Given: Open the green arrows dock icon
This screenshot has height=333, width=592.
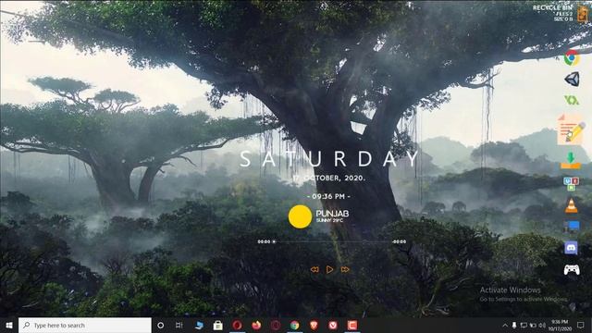Looking at the screenshot, I should (572, 100).
